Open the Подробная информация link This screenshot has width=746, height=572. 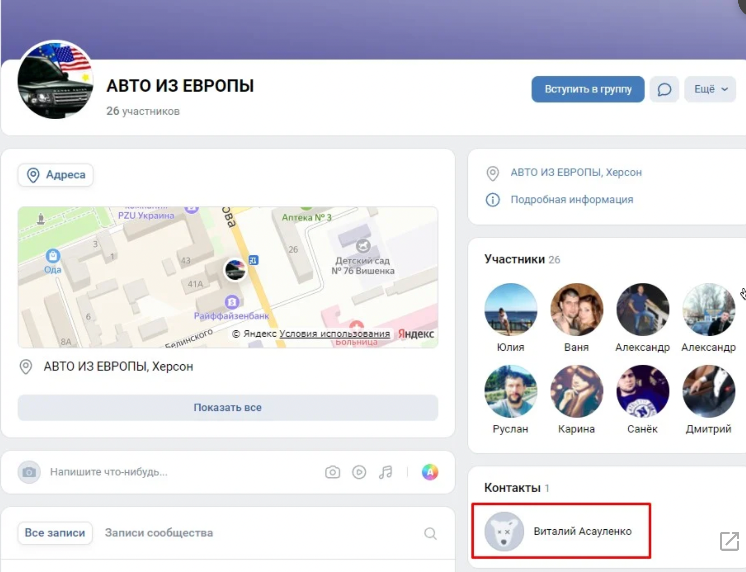[572, 200]
